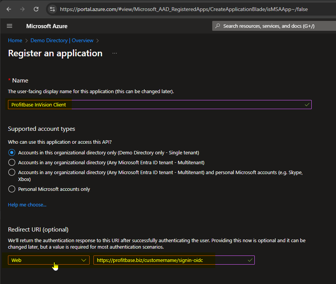
Task: Select Personal Microsoft accounts only option
Action: (x=12, y=189)
